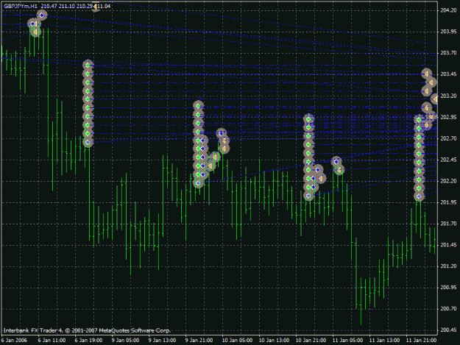Click the 10 Jan 13:00 time axis label

(274, 341)
